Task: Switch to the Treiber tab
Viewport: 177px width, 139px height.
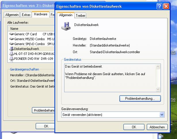Action: (x=81, y=16)
